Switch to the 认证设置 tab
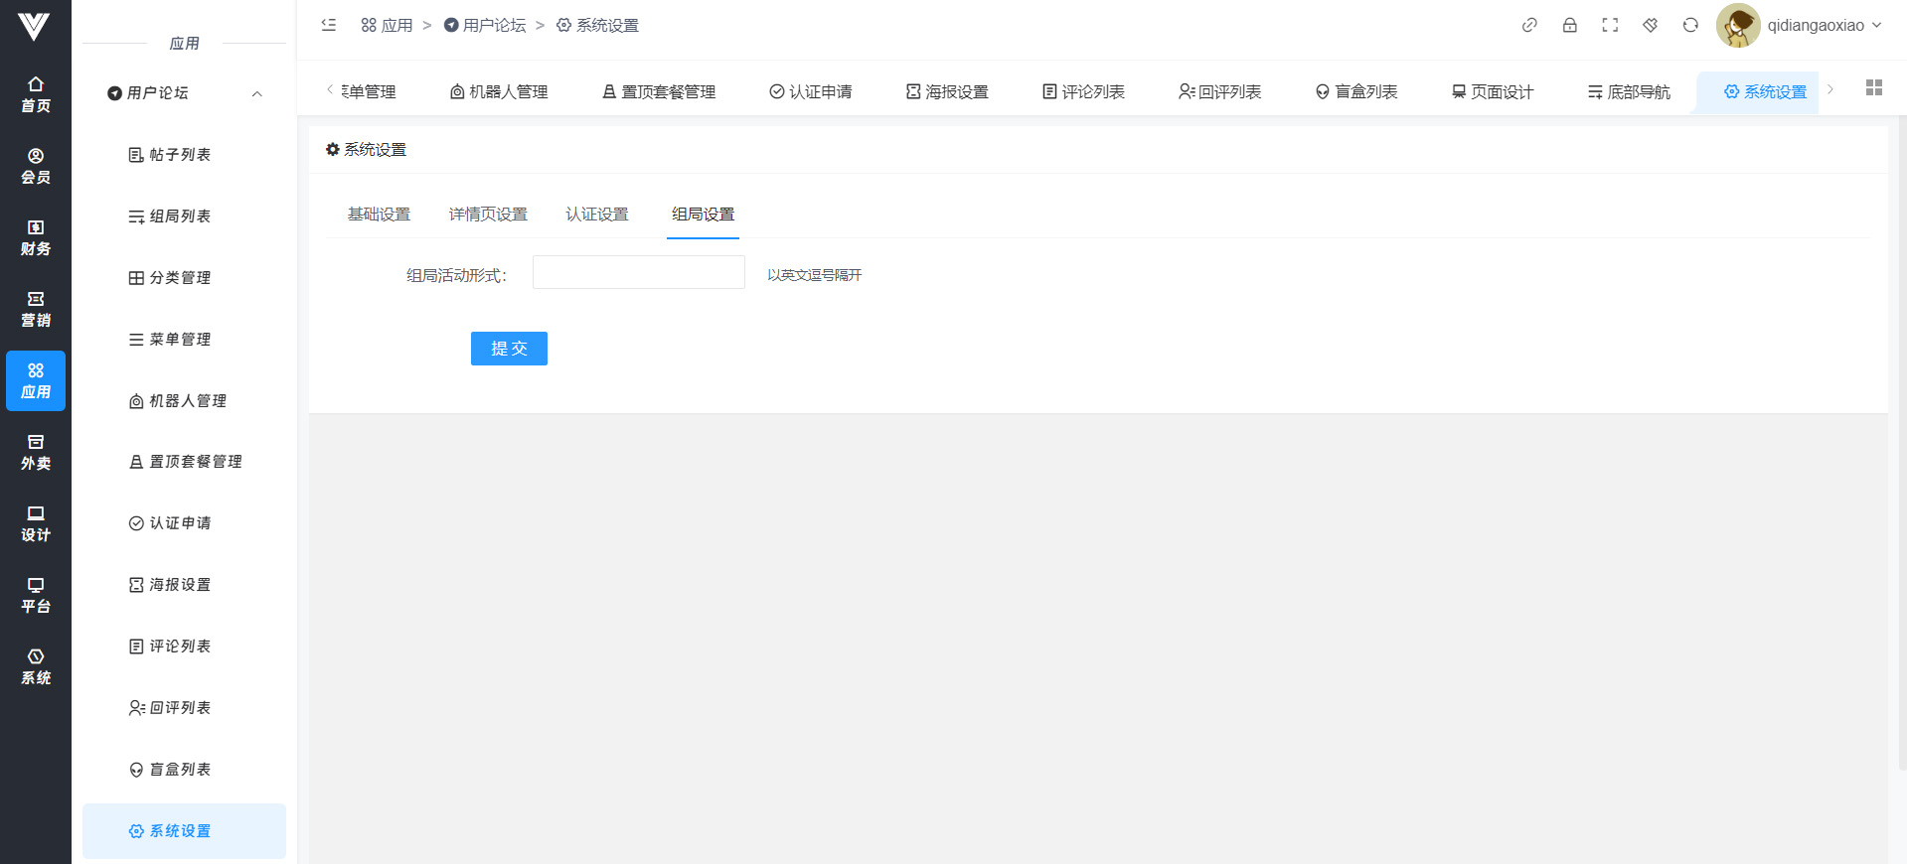Screen dimensions: 1907x864 click(x=597, y=215)
